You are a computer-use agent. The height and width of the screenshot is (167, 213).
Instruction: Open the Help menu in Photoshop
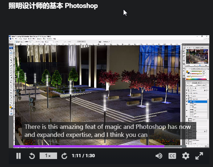(x=54, y=39)
